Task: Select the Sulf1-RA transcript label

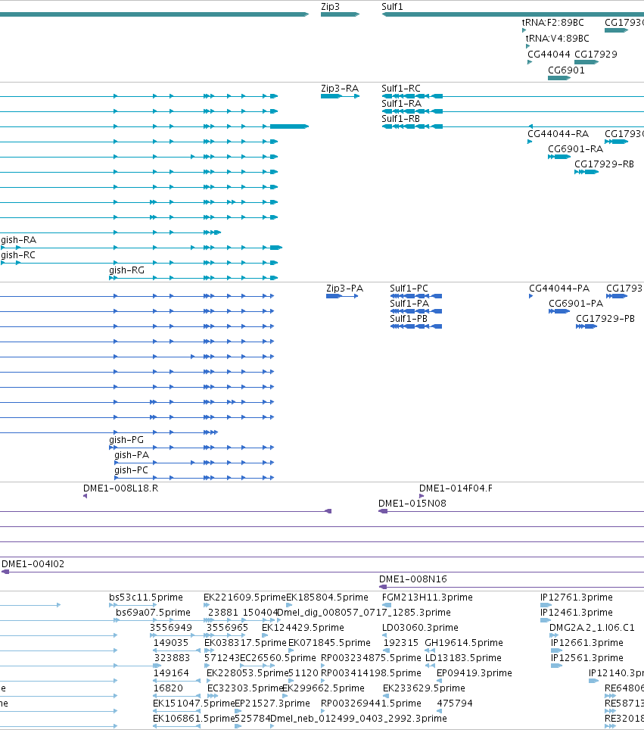Action: coord(402,103)
